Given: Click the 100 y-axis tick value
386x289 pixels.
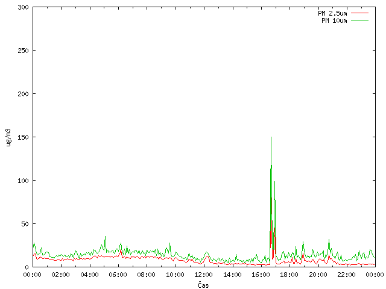Looking at the screenshot, I should (23, 181).
